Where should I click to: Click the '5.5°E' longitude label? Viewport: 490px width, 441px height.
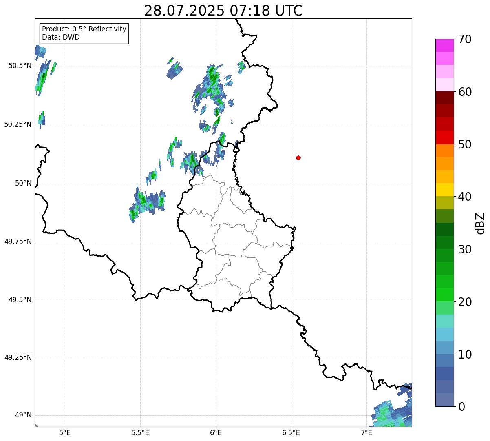click(140, 433)
